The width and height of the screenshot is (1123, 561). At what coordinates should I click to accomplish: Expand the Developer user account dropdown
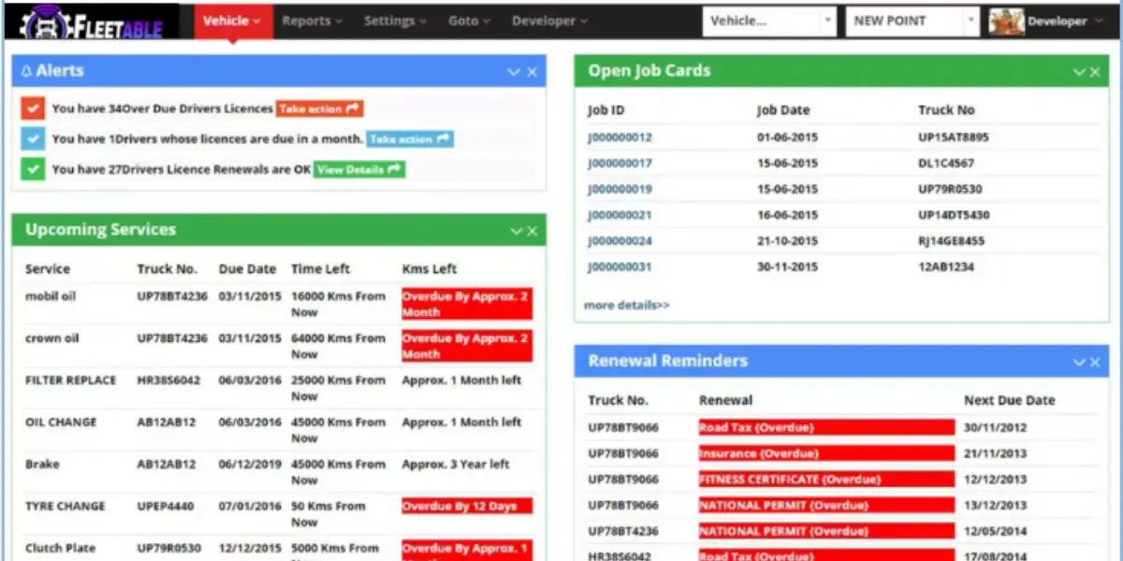1065,22
